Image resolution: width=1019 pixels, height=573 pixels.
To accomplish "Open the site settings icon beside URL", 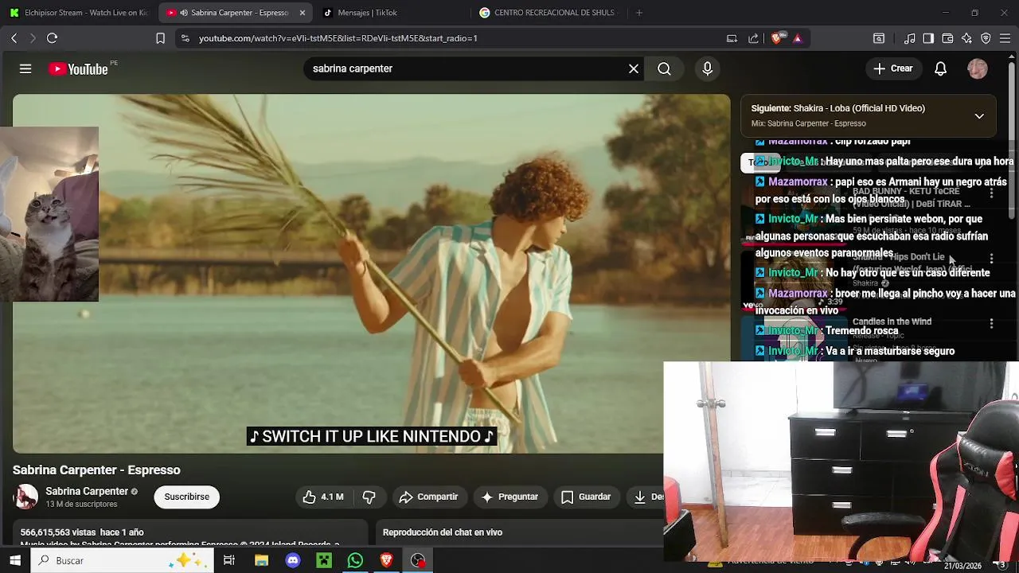I will coord(185,38).
